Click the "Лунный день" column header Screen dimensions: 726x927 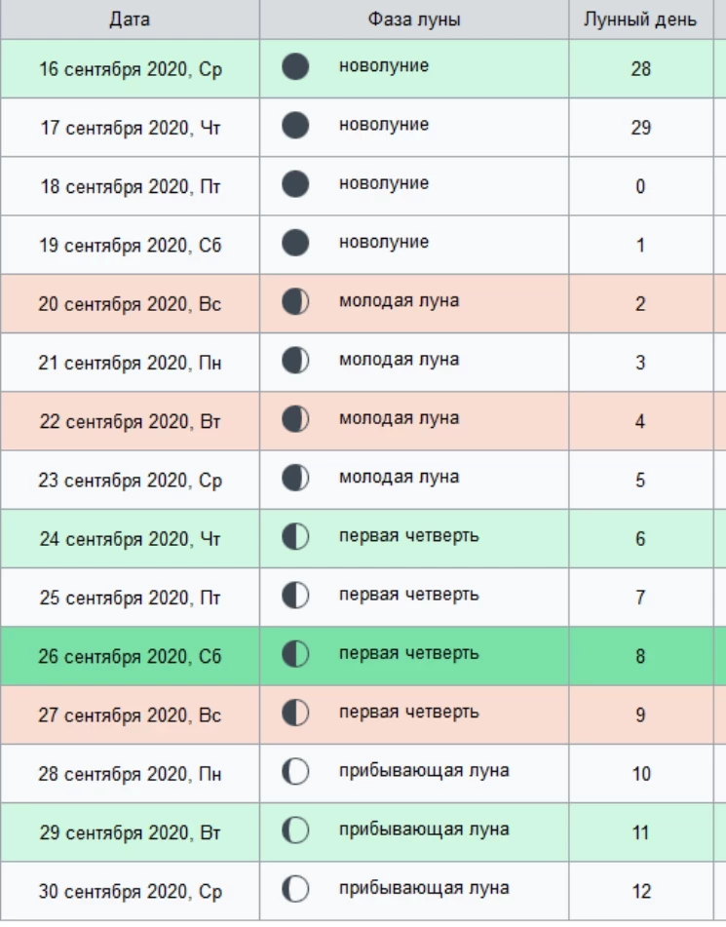(640, 19)
